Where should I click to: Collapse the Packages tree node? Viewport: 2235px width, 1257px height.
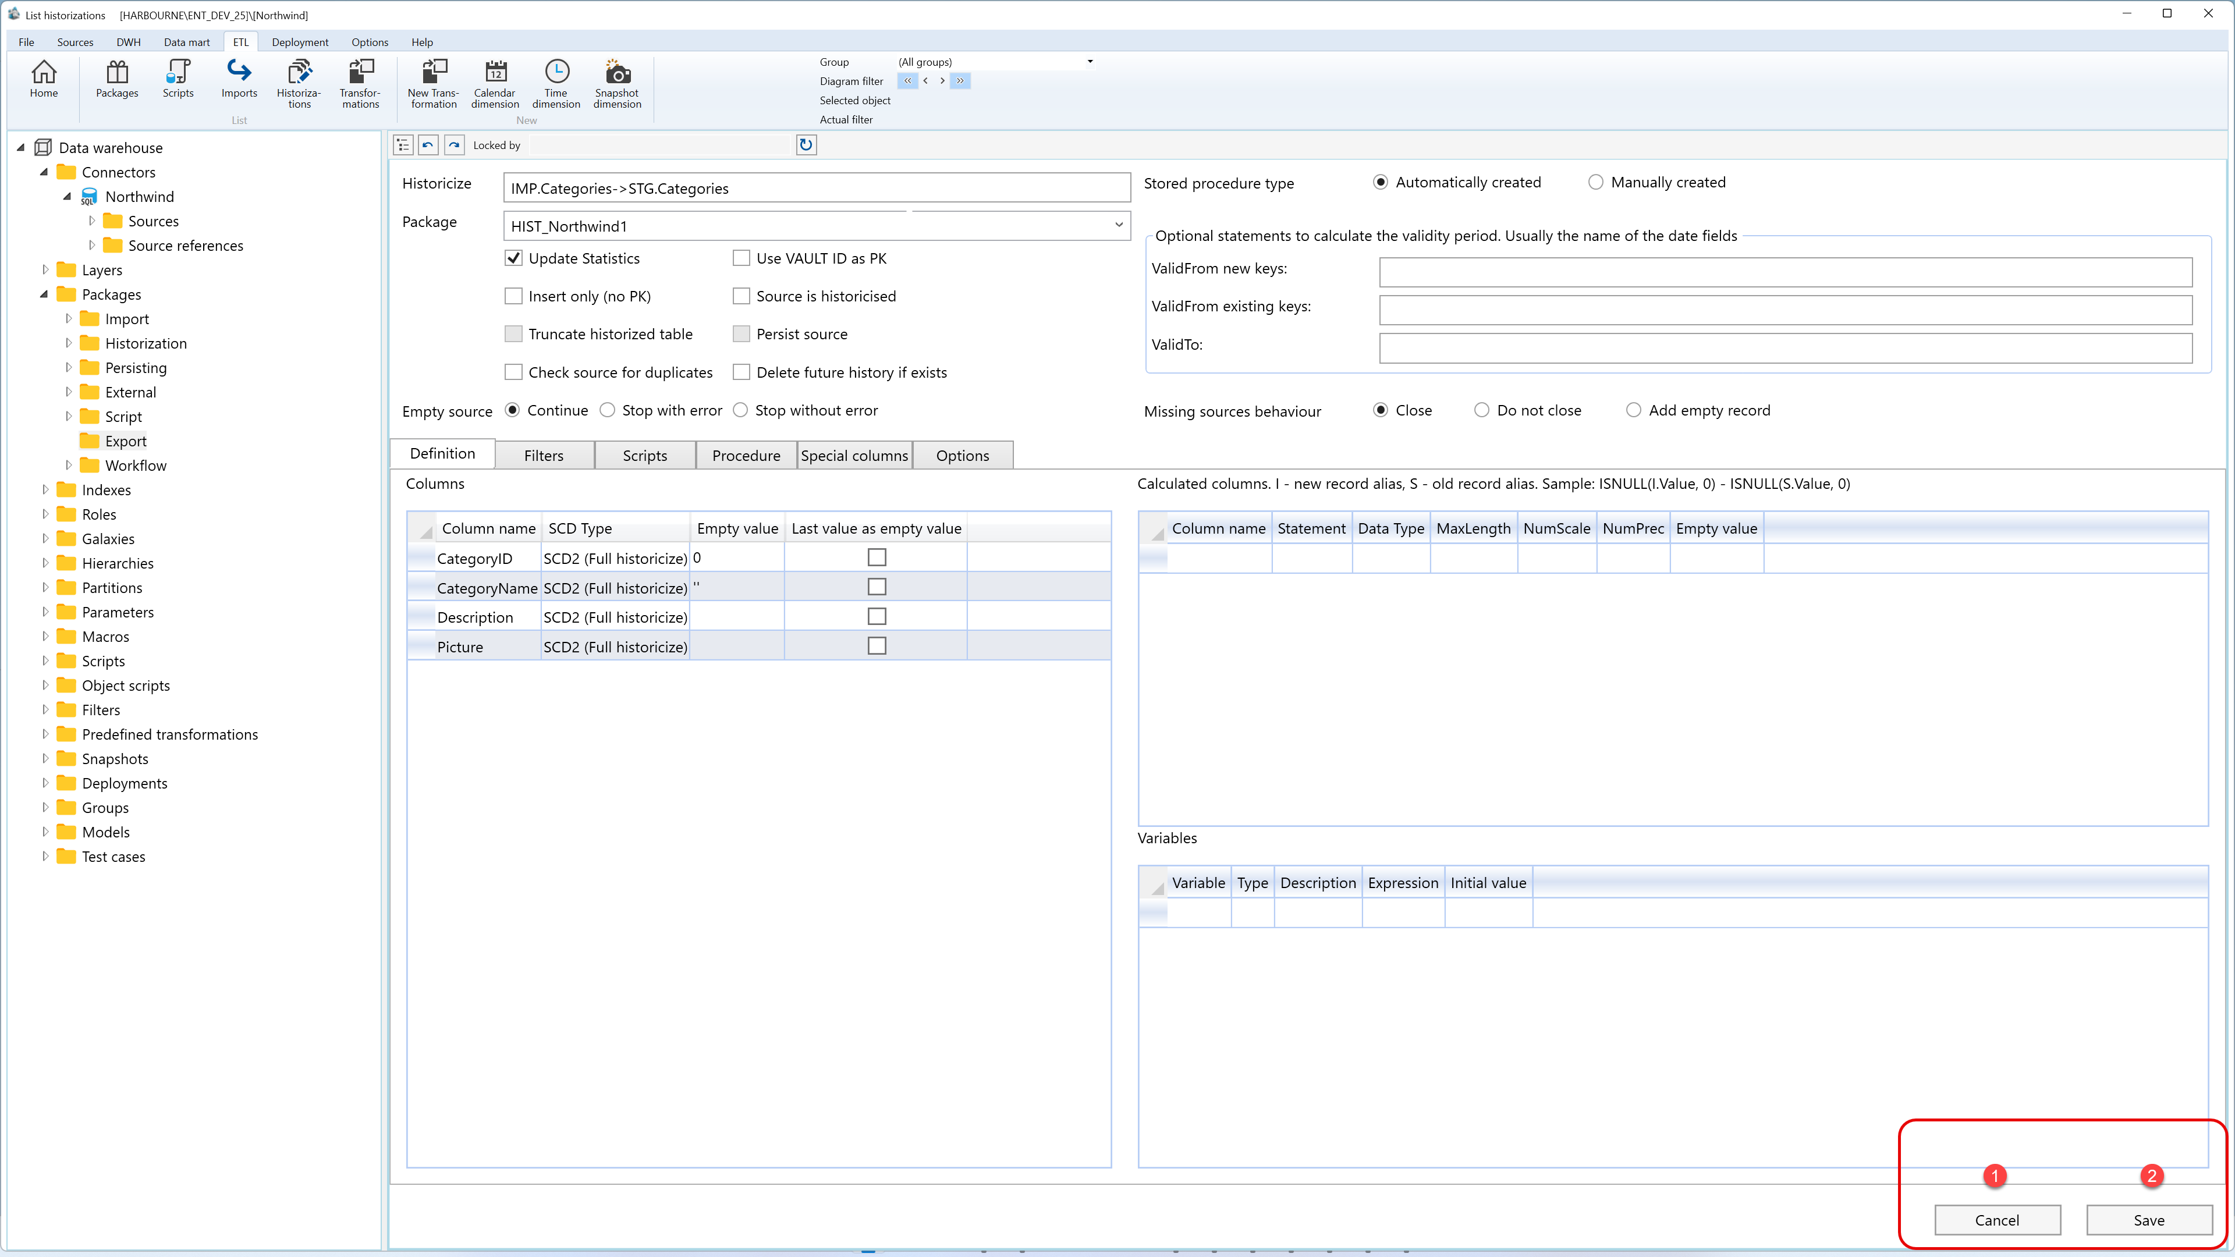[44, 294]
